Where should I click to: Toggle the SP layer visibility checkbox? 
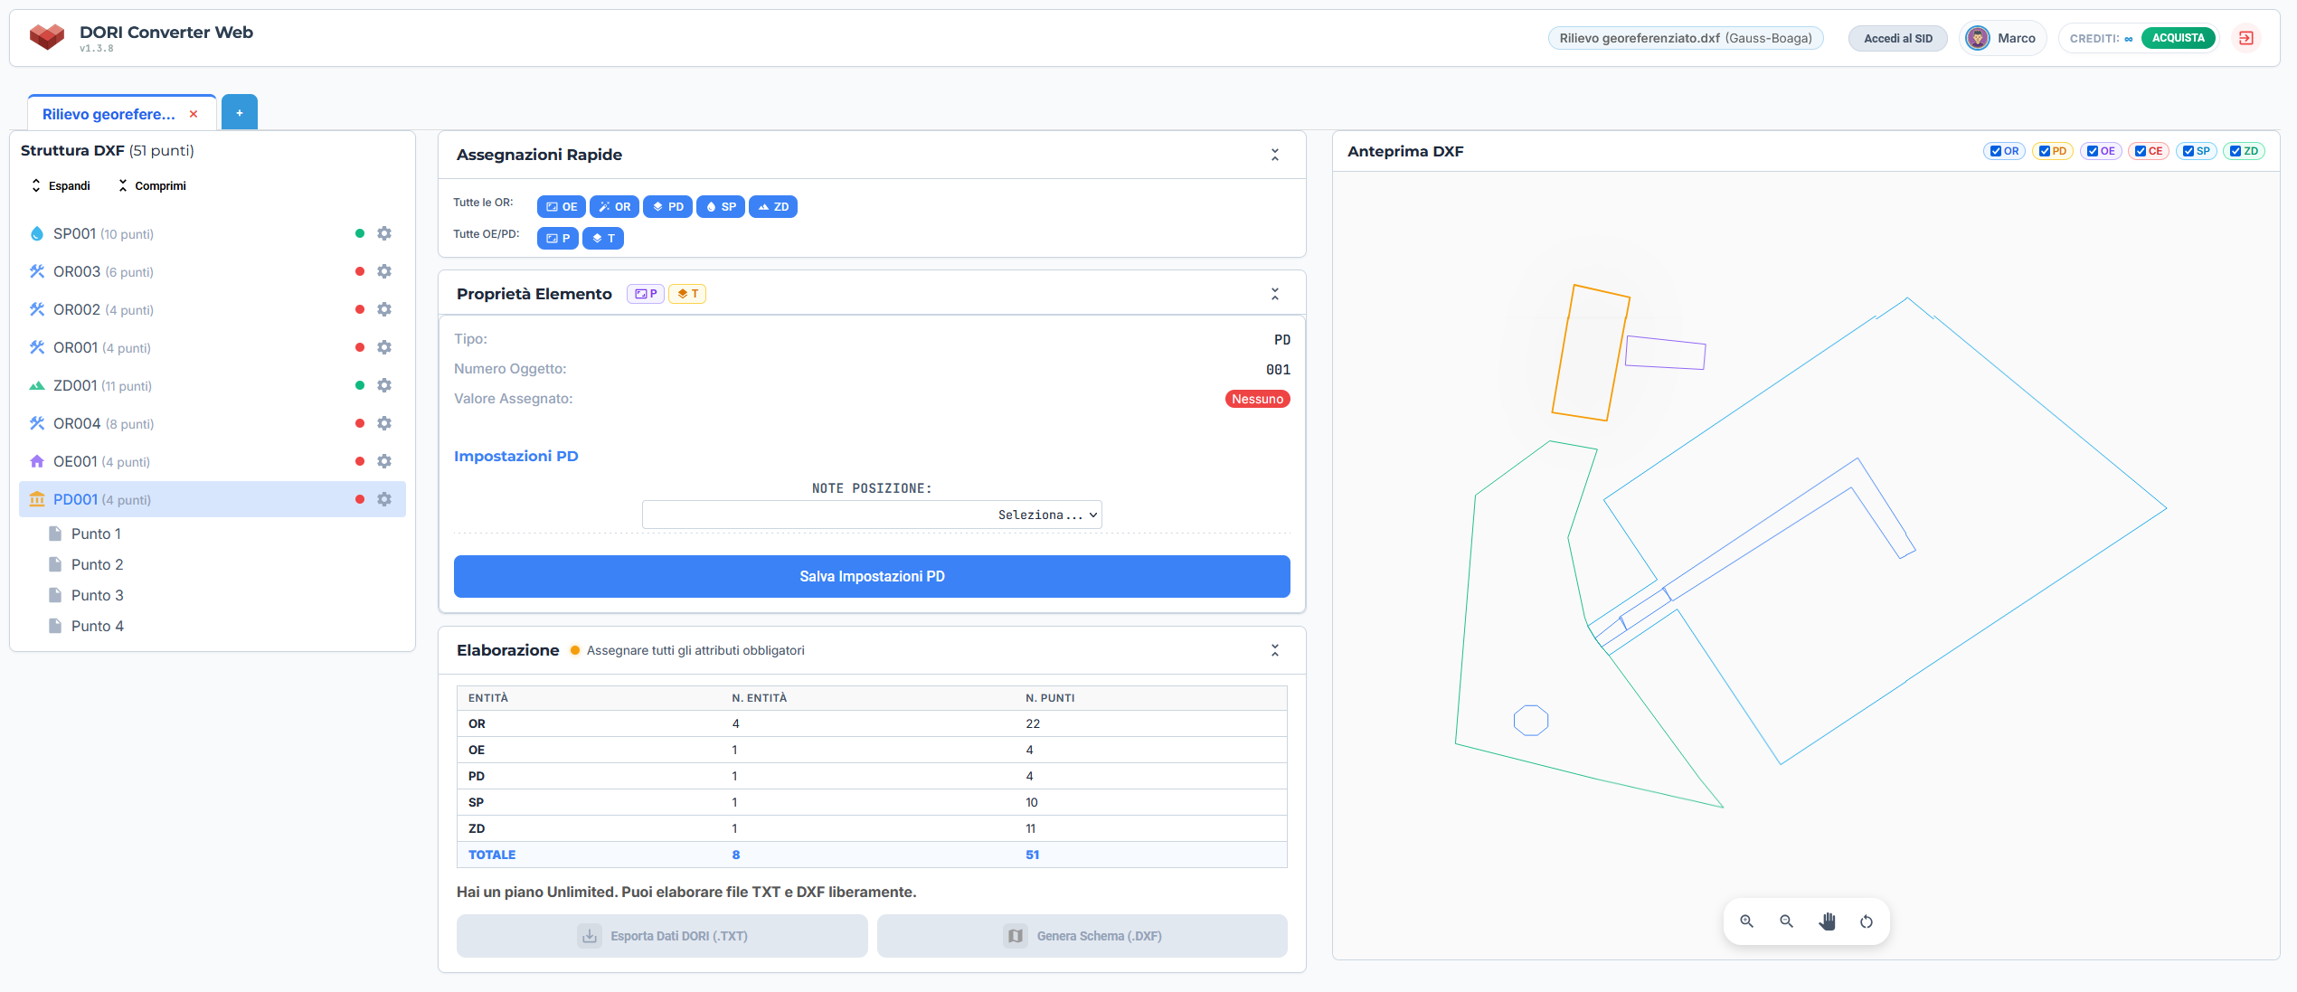point(2188,151)
